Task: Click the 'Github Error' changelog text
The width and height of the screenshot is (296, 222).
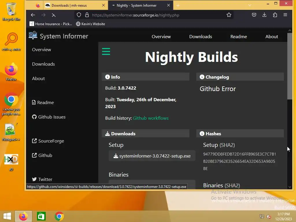Action: [218, 89]
